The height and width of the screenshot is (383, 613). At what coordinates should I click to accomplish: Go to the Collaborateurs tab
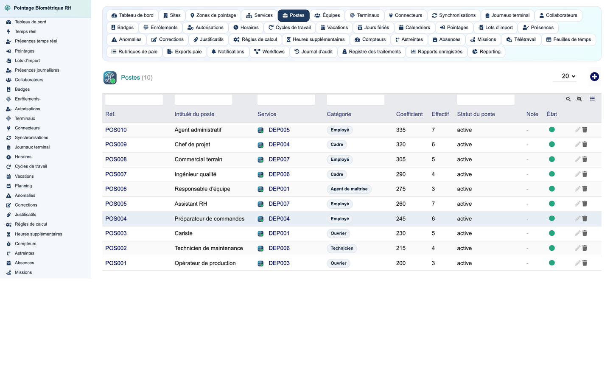coord(558,15)
